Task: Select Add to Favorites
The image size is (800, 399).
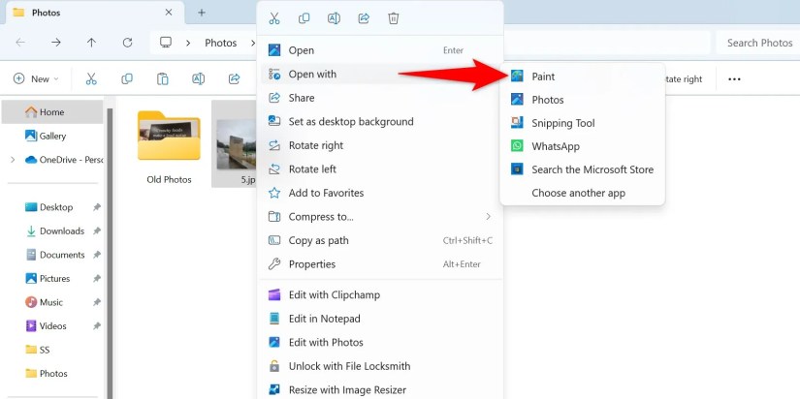Action: (380, 193)
